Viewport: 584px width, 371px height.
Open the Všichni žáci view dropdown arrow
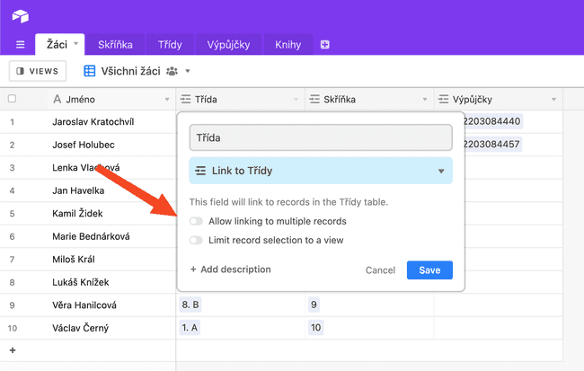(188, 71)
